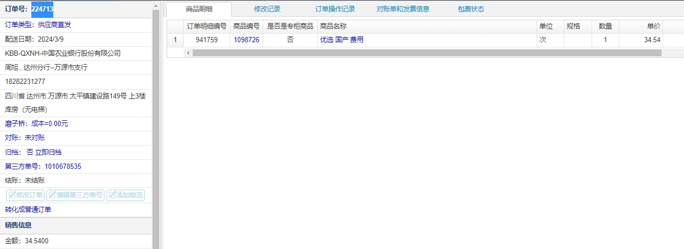Click the 订单类型:供应商直发 line
684x249 pixels.
point(38,24)
